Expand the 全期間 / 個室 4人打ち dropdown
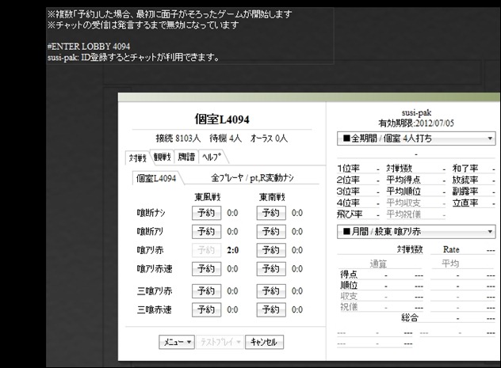501x368 pixels. (x=416, y=138)
